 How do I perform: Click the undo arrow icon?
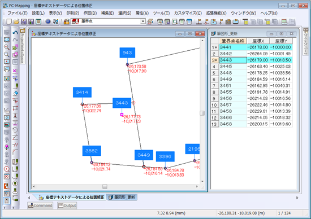point(15,33)
